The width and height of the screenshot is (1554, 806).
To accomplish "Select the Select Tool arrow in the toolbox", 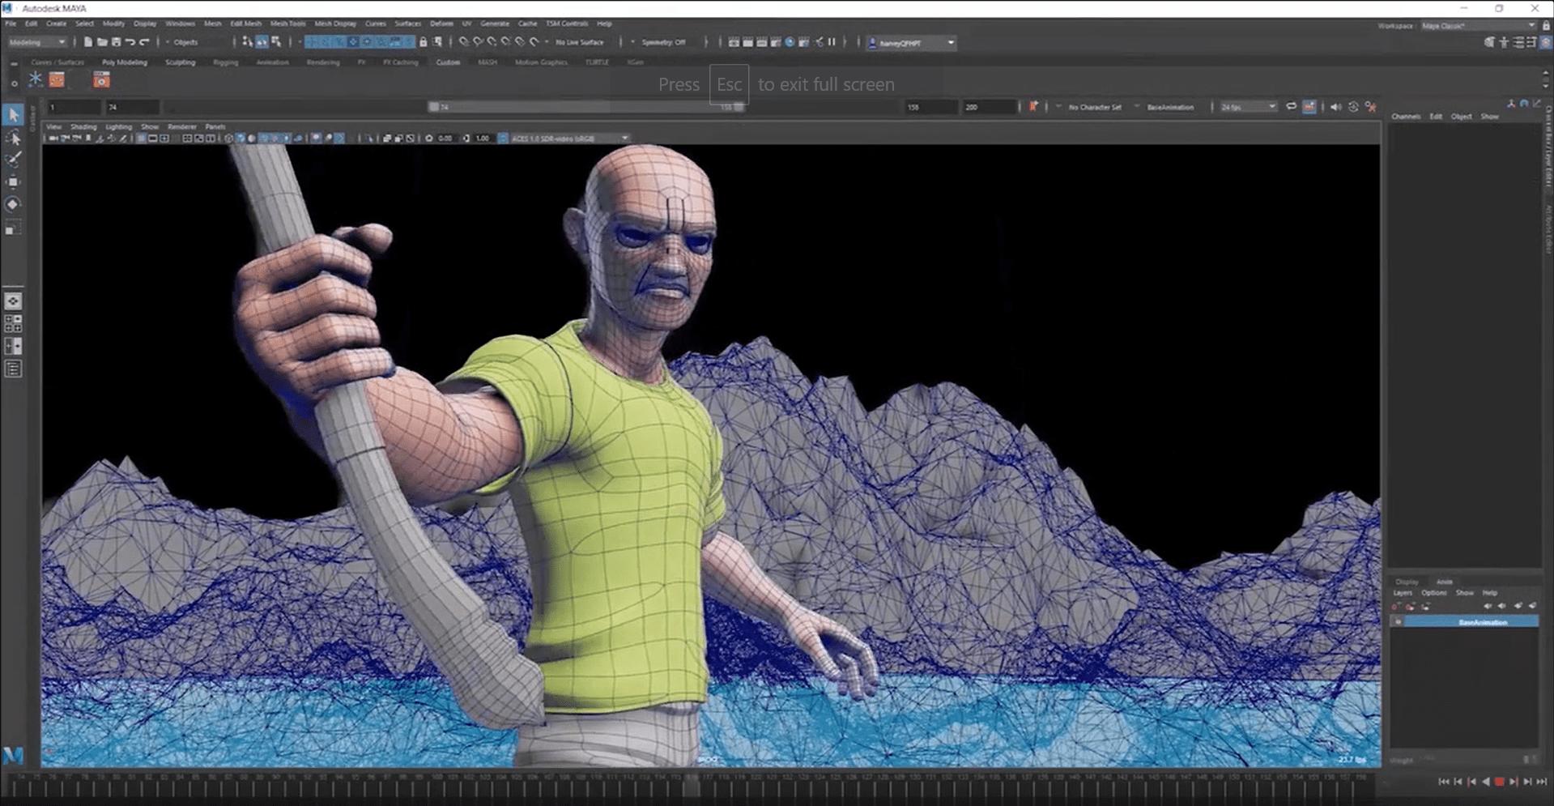I will click(x=13, y=115).
